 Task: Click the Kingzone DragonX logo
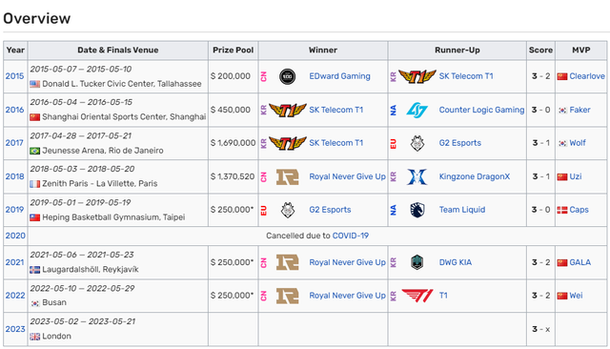pyautogui.click(x=417, y=176)
